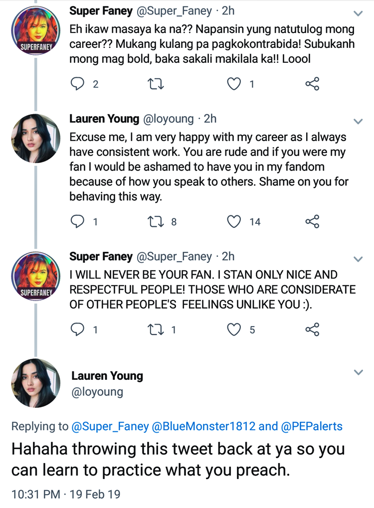374x508 pixels.
Task: Reply to Super Faney's first Tagalog tweet
Action: tap(78, 84)
